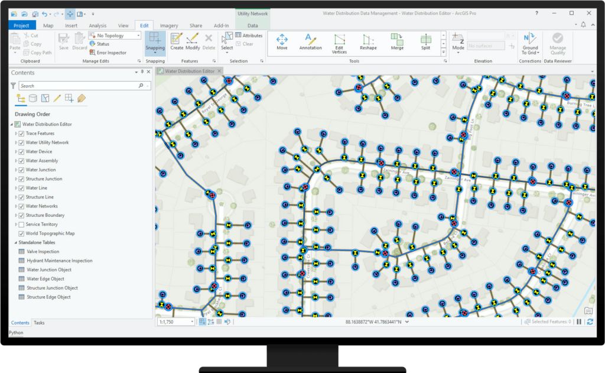Open the Attributes pane button

pos(249,35)
